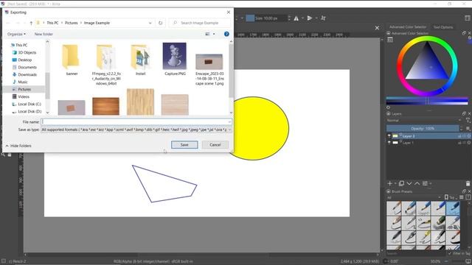Select the yellow-tipped pen brush preset
This screenshot has width=472, height=265.
[x=423, y=237]
